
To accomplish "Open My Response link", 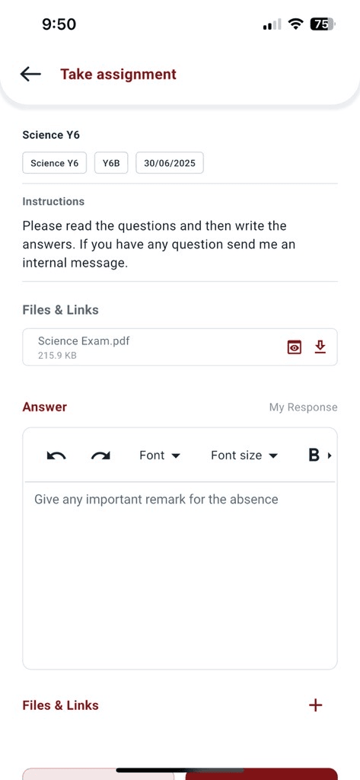I will (x=304, y=408).
